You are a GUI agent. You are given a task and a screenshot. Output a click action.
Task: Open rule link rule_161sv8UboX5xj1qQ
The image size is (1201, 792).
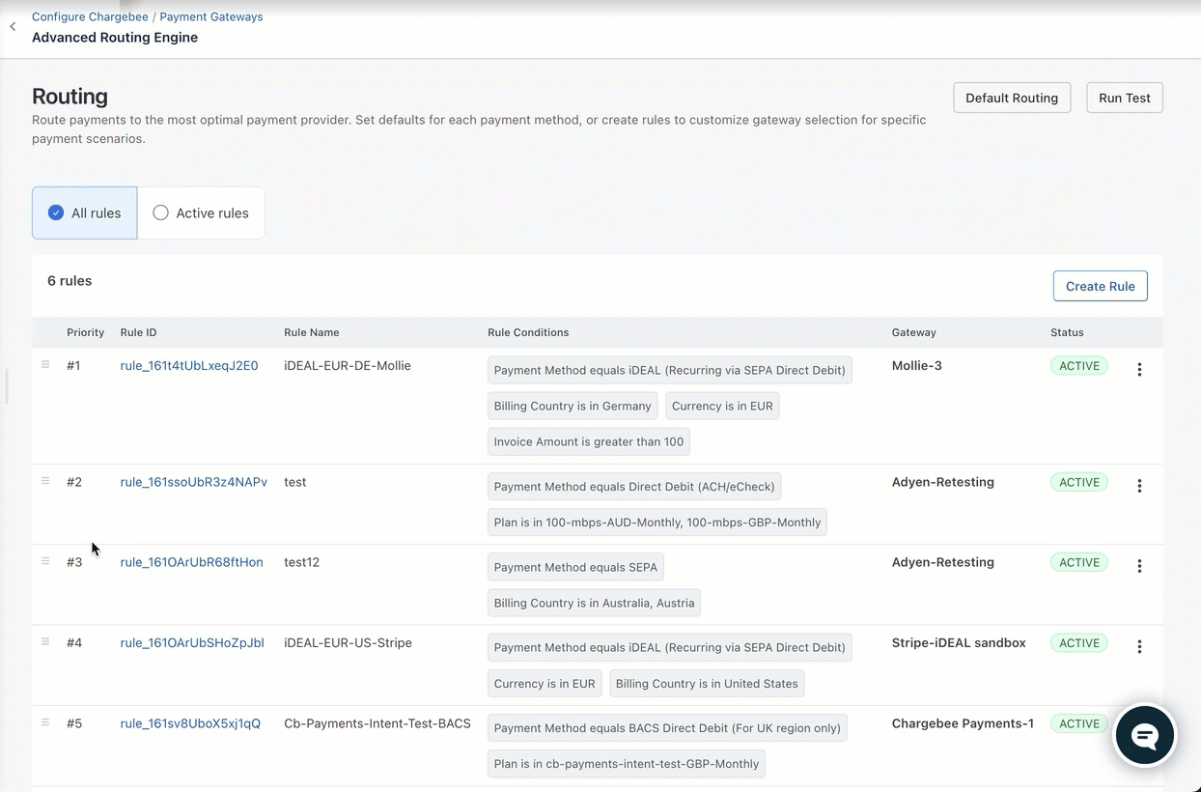click(x=190, y=723)
